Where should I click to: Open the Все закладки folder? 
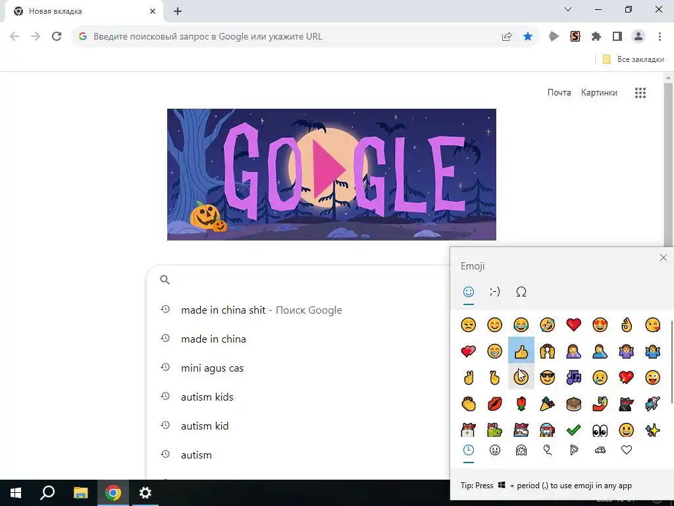[633, 59]
